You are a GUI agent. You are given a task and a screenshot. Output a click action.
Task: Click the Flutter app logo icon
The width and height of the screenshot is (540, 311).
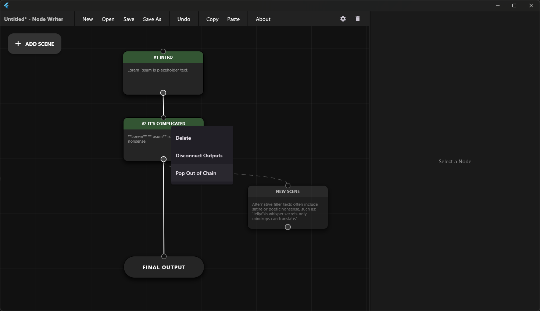(x=6, y=6)
